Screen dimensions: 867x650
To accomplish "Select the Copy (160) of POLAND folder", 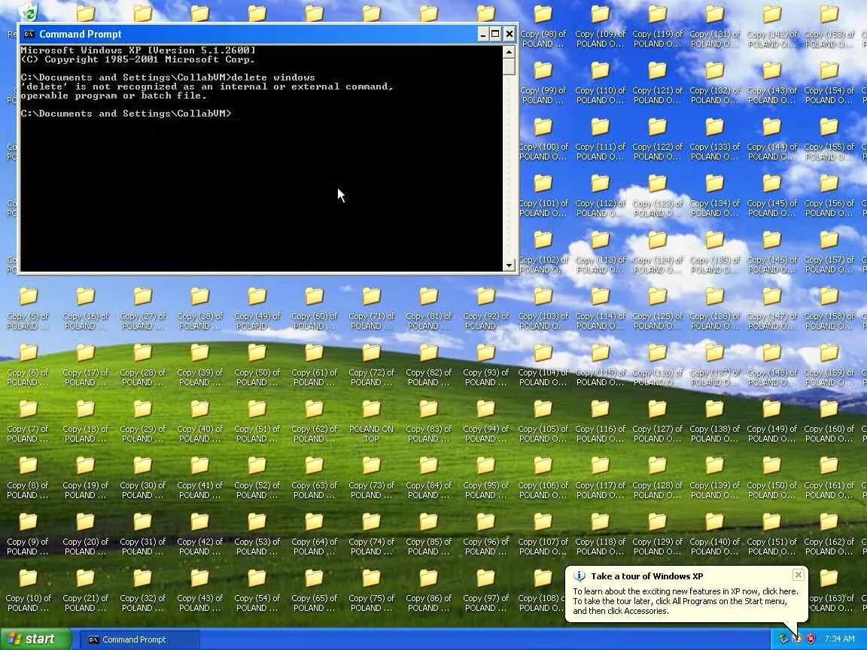I will click(829, 421).
